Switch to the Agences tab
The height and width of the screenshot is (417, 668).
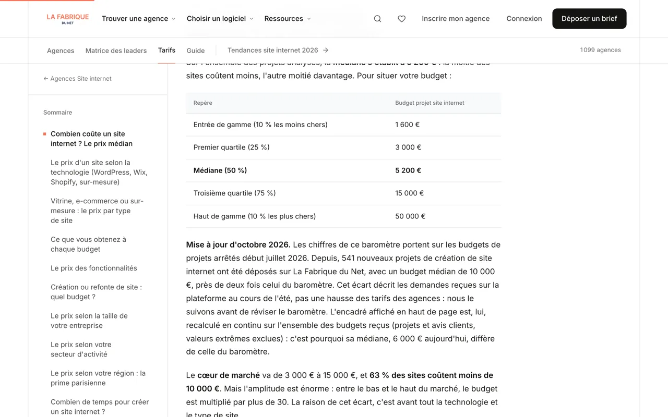[61, 51]
